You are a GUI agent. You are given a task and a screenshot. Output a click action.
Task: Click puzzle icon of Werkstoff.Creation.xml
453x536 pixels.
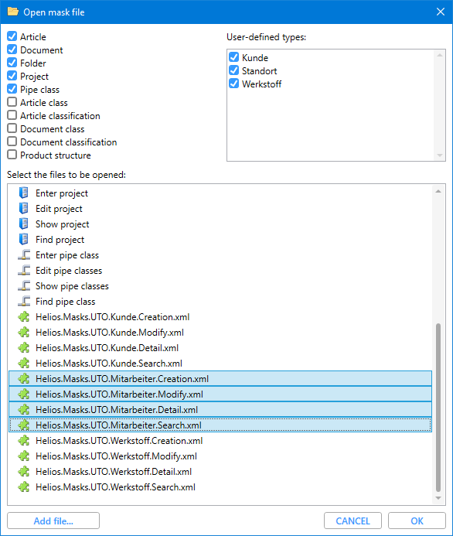(x=24, y=441)
